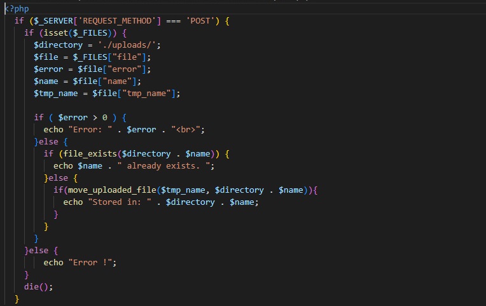This screenshot has height=306, width=486.
Task: Click the $tmp_name variable at its assignment
Action: pyautogui.click(x=56, y=94)
